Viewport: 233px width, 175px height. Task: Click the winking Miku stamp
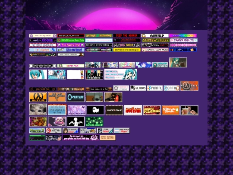tap(38, 75)
